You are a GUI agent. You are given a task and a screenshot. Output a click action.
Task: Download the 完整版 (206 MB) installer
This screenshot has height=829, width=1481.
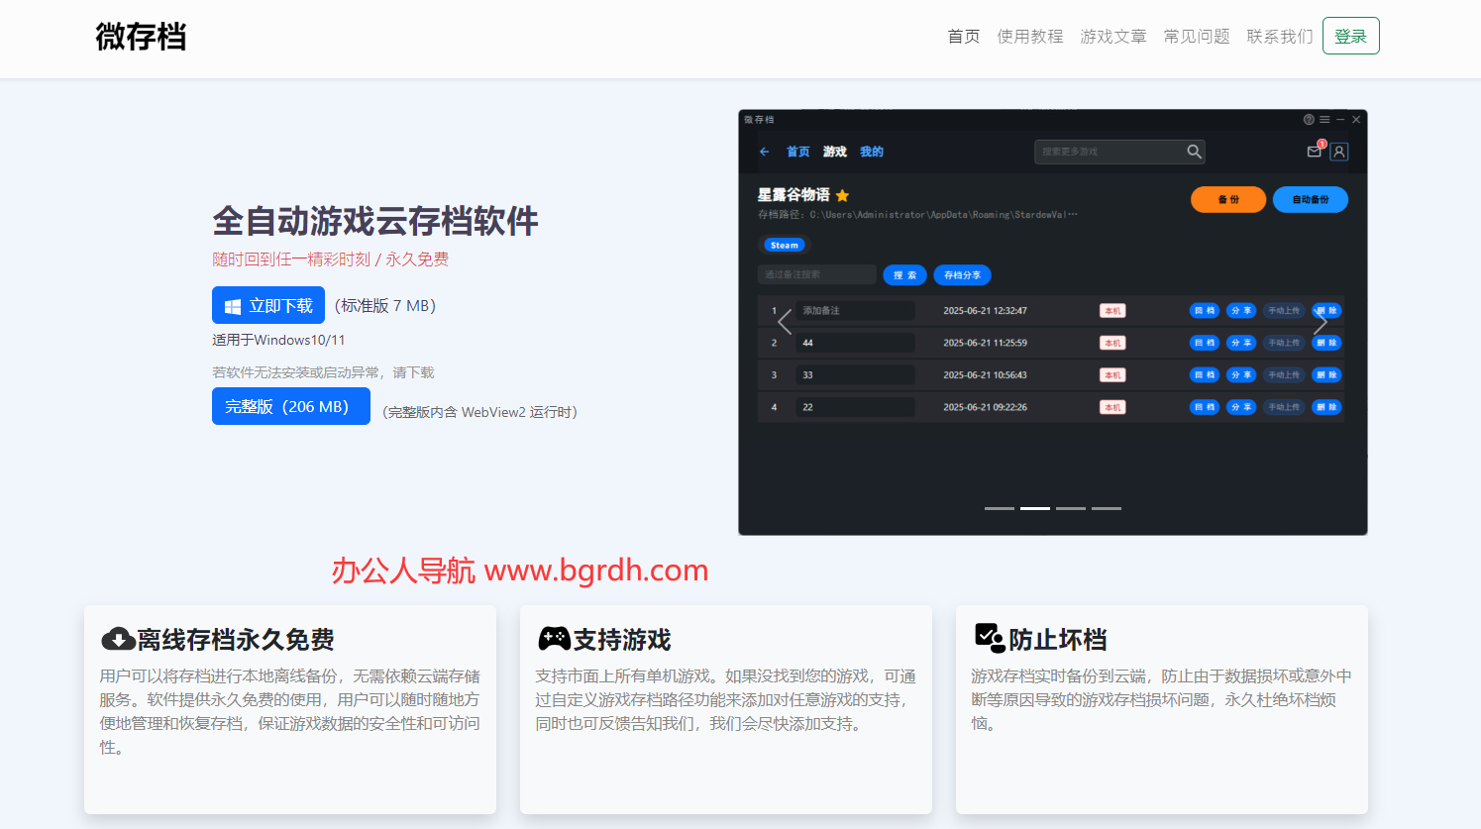(x=291, y=406)
